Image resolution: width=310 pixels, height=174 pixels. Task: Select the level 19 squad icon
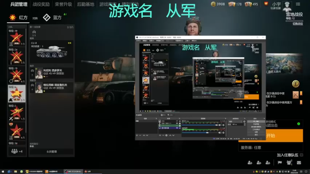(17, 75)
